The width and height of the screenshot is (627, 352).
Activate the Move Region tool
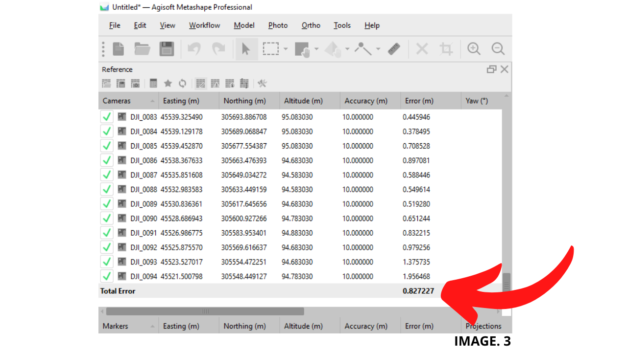pos(302,49)
